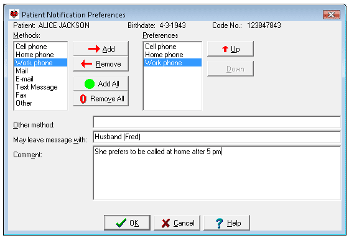Image resolution: width=349 pixels, height=238 pixels.
Task: Click the red zero Remove All icon
Action: pyautogui.click(x=83, y=99)
